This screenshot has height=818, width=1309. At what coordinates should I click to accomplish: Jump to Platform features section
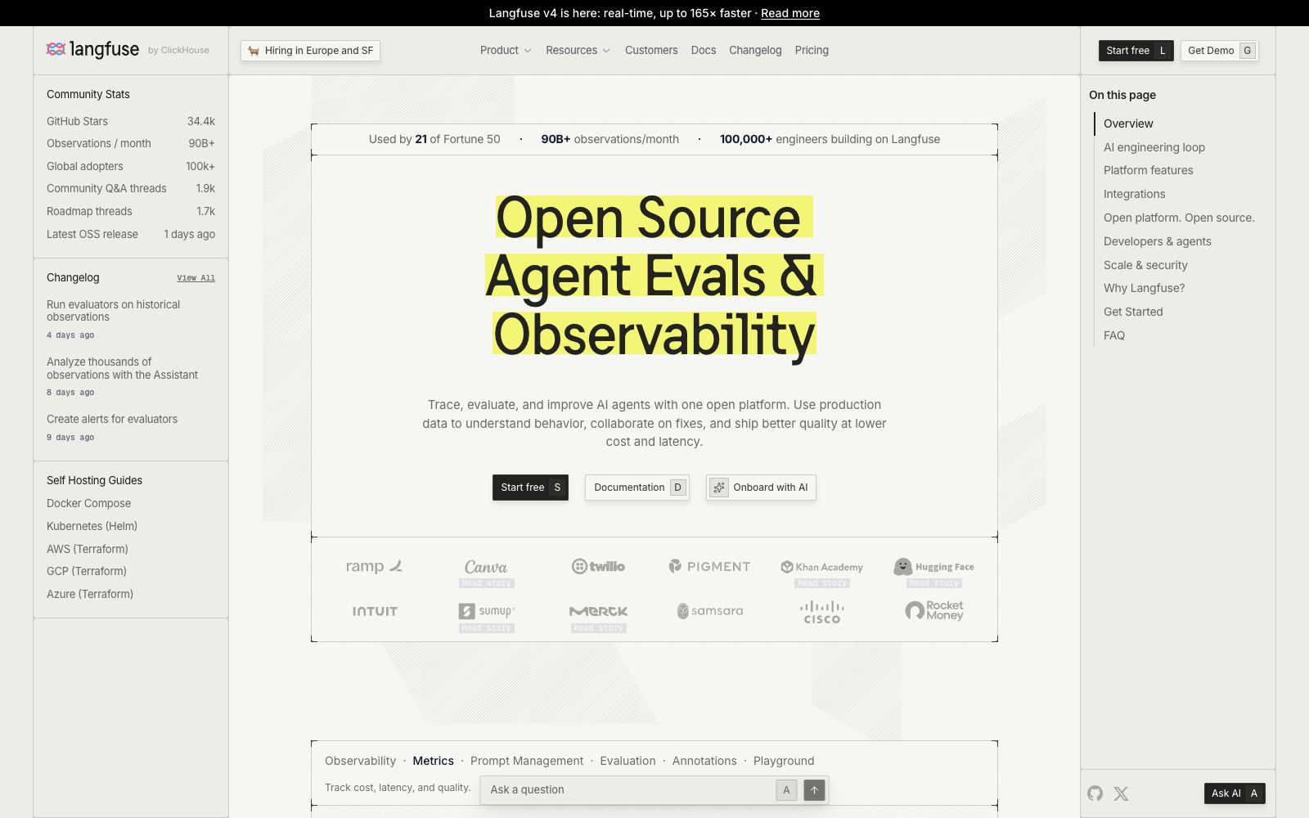(x=1149, y=170)
